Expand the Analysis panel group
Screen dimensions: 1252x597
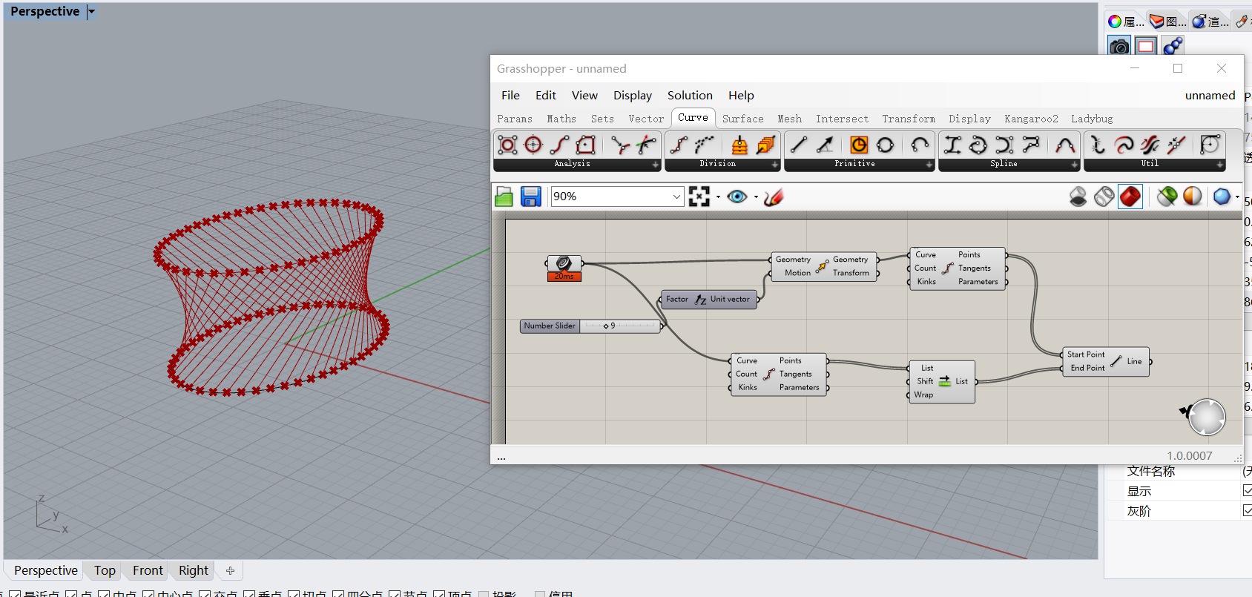655,165
